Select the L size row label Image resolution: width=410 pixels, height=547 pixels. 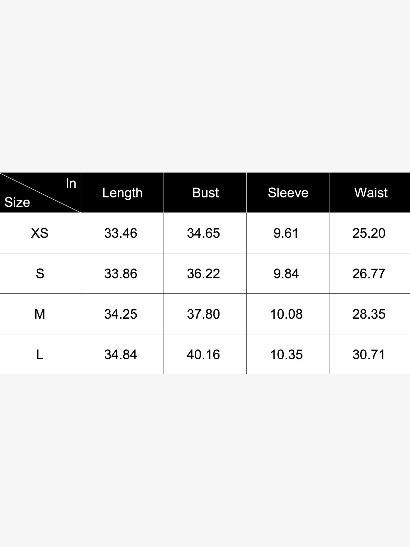[x=40, y=354]
